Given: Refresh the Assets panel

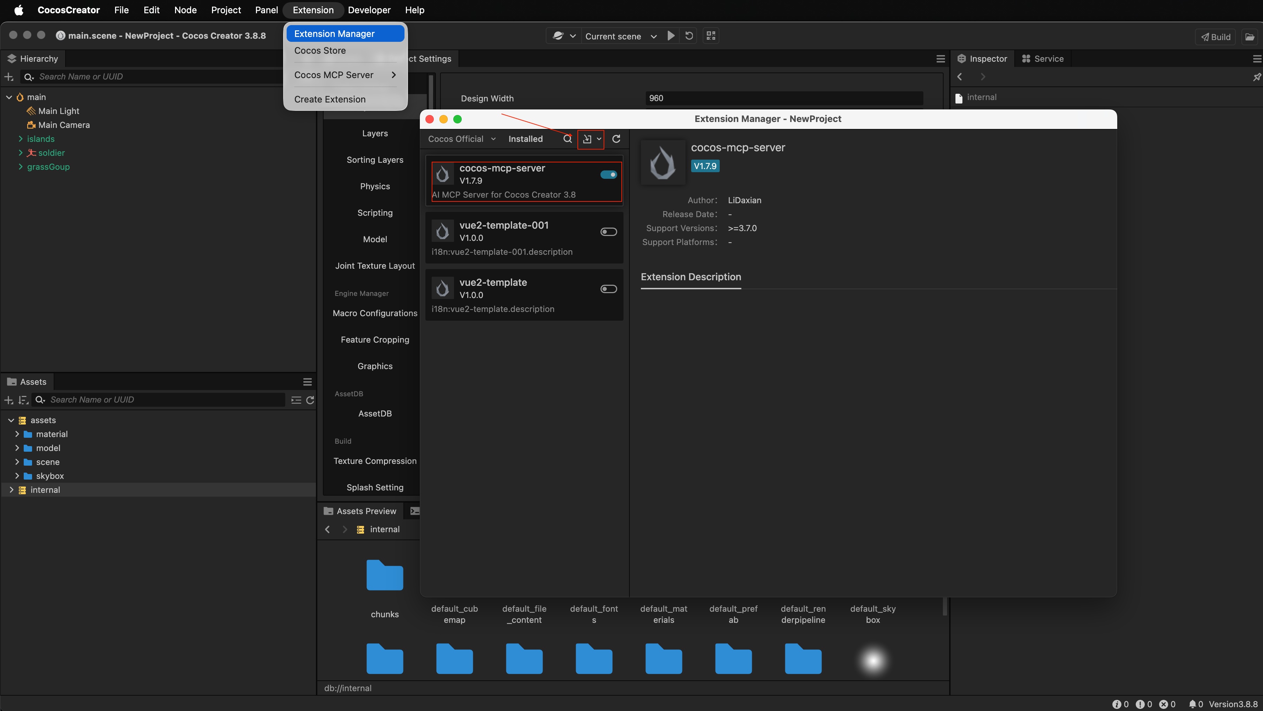Looking at the screenshot, I should pyautogui.click(x=310, y=400).
